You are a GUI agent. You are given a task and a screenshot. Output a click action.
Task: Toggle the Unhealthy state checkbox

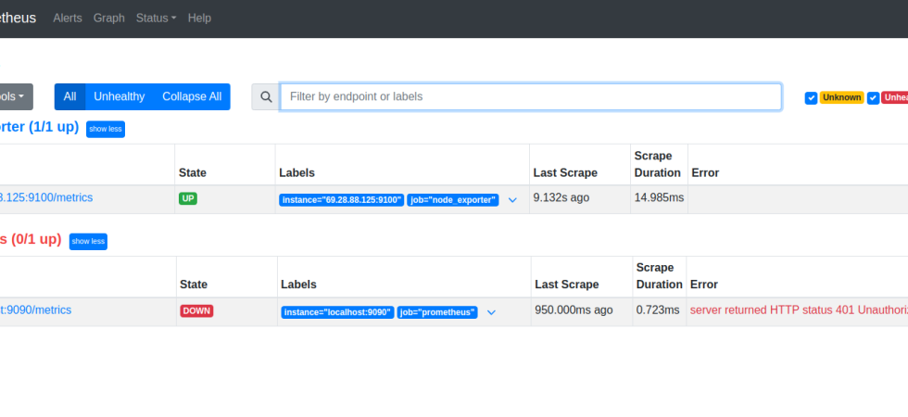click(873, 98)
